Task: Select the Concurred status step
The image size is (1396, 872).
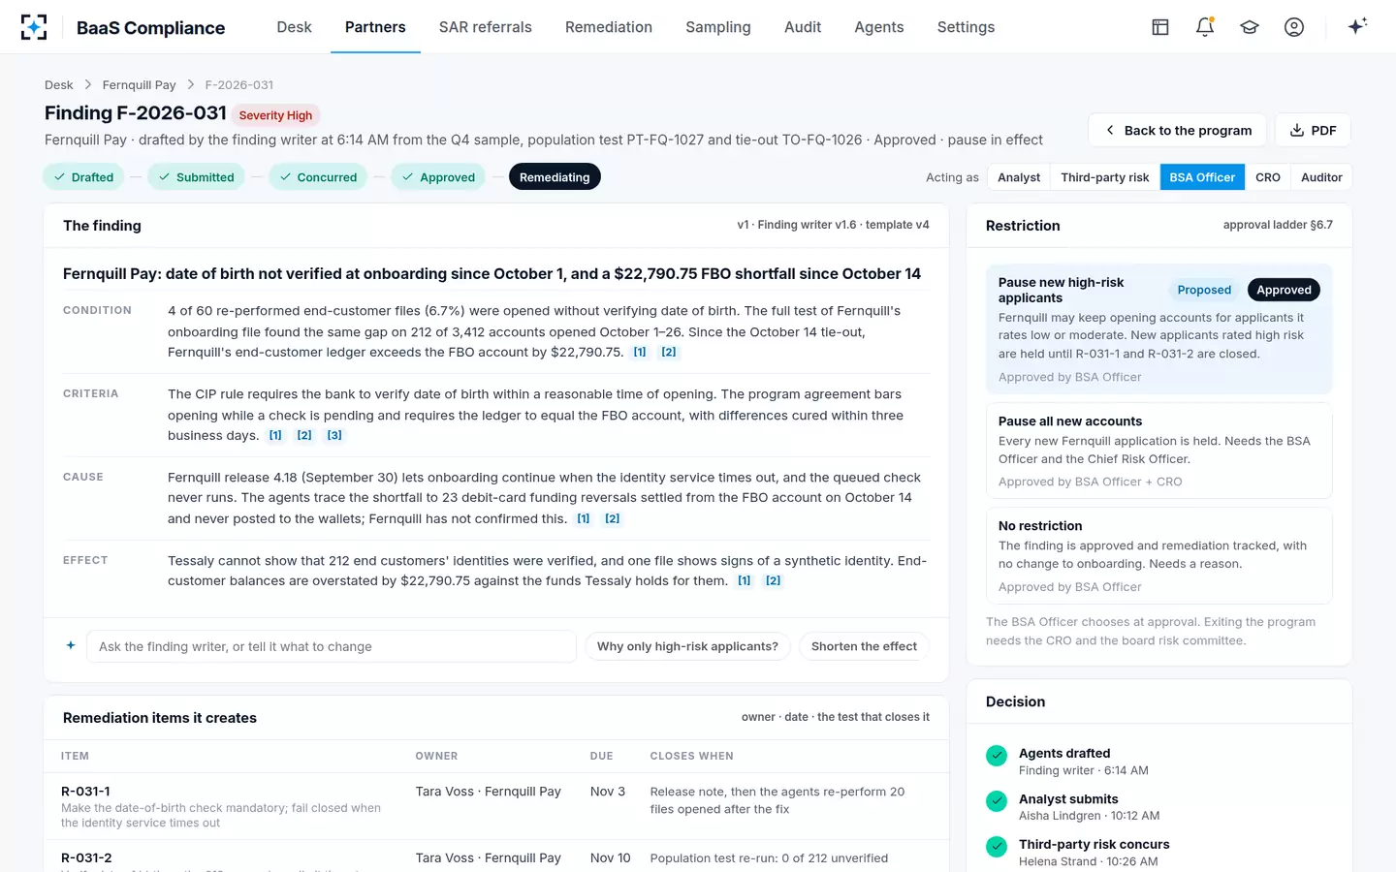Action: [x=318, y=177]
